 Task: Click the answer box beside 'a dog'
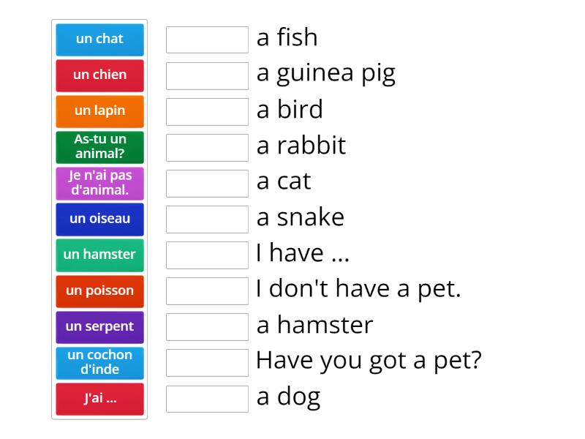(207, 399)
